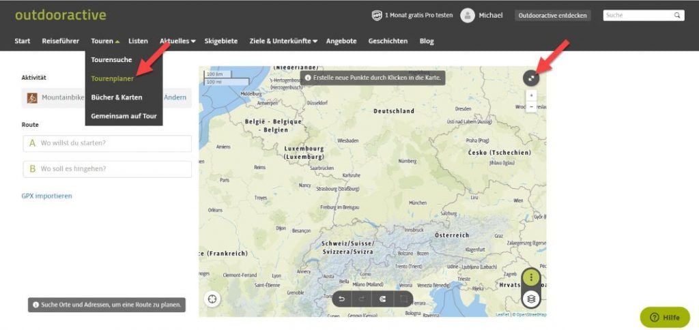Click the GPX importieren link
This screenshot has width=699, height=330.
pos(47,196)
